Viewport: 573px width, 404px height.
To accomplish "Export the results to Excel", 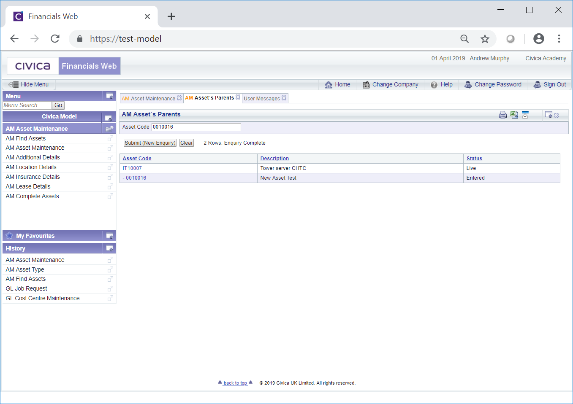I will pos(514,115).
